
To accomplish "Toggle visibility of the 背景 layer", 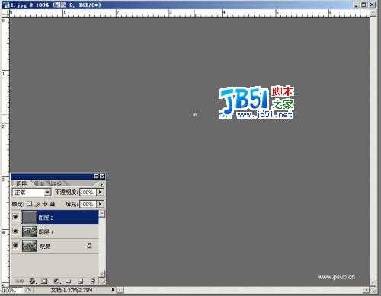I will point(16,246).
